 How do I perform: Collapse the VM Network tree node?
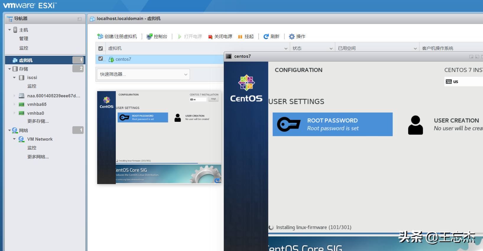pos(14,139)
